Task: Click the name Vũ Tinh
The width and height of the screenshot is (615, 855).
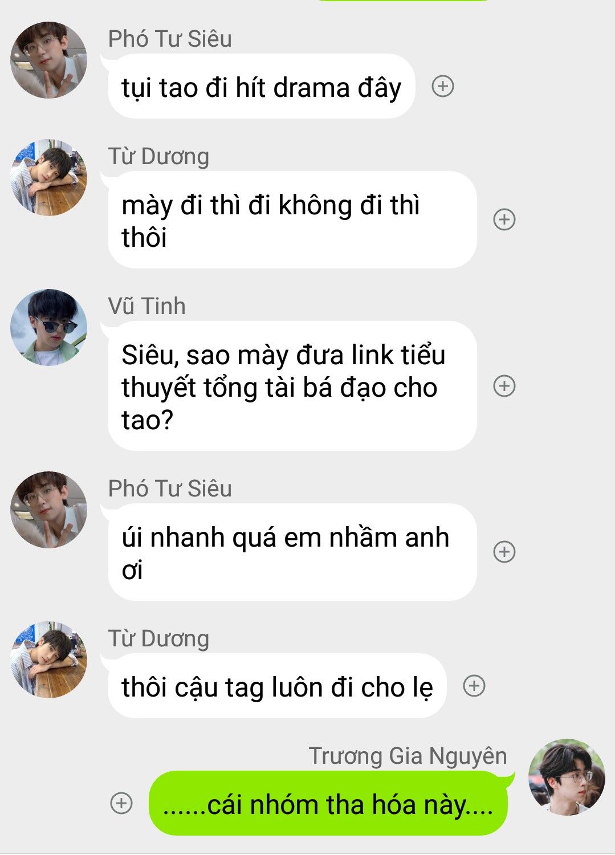Action: pyautogui.click(x=147, y=306)
